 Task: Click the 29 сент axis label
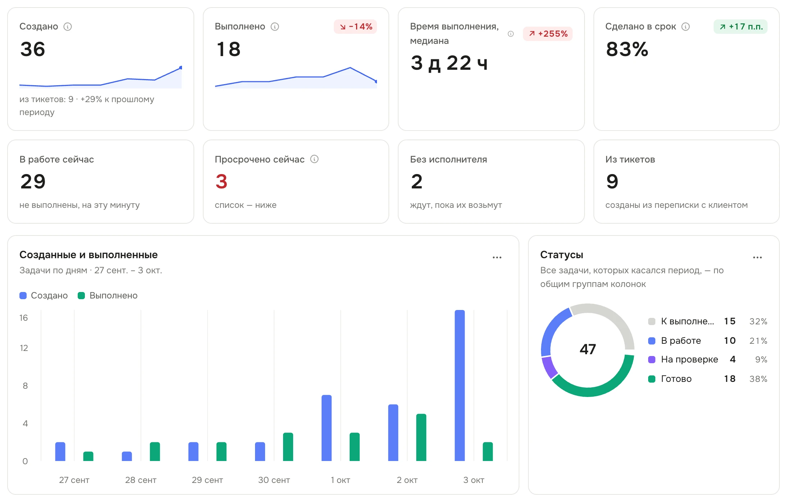click(207, 480)
